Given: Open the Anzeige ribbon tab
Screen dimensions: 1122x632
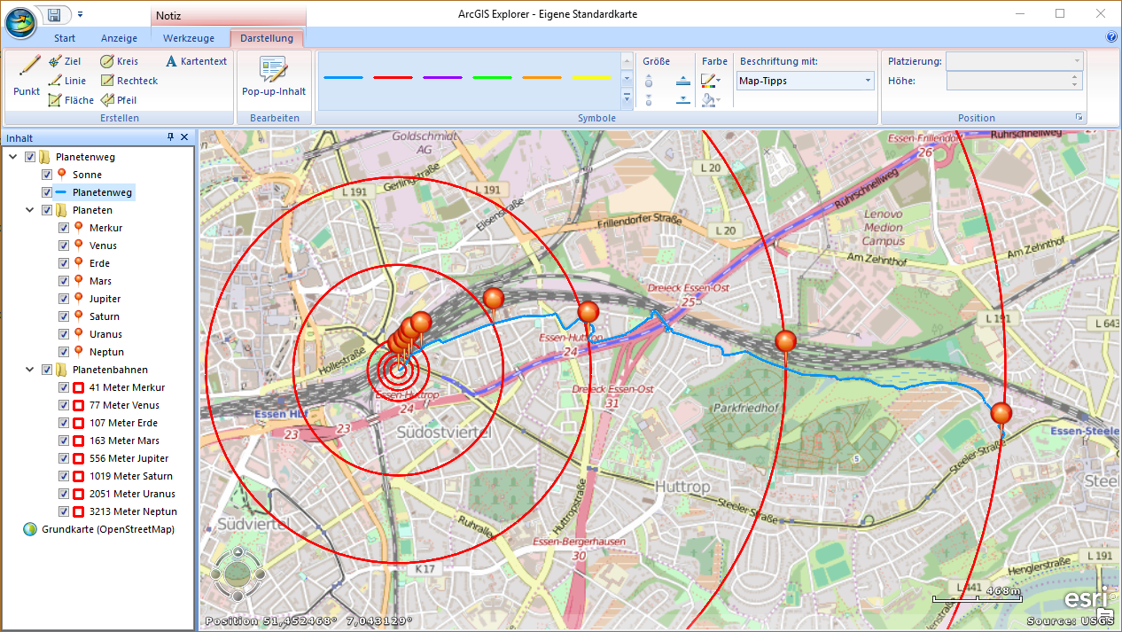Looking at the screenshot, I should (119, 38).
